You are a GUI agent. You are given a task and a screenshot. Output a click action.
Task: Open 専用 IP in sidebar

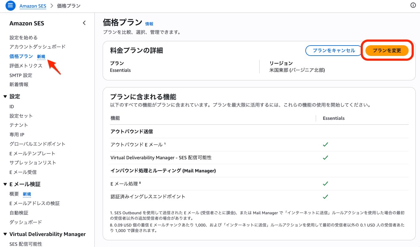point(17,135)
